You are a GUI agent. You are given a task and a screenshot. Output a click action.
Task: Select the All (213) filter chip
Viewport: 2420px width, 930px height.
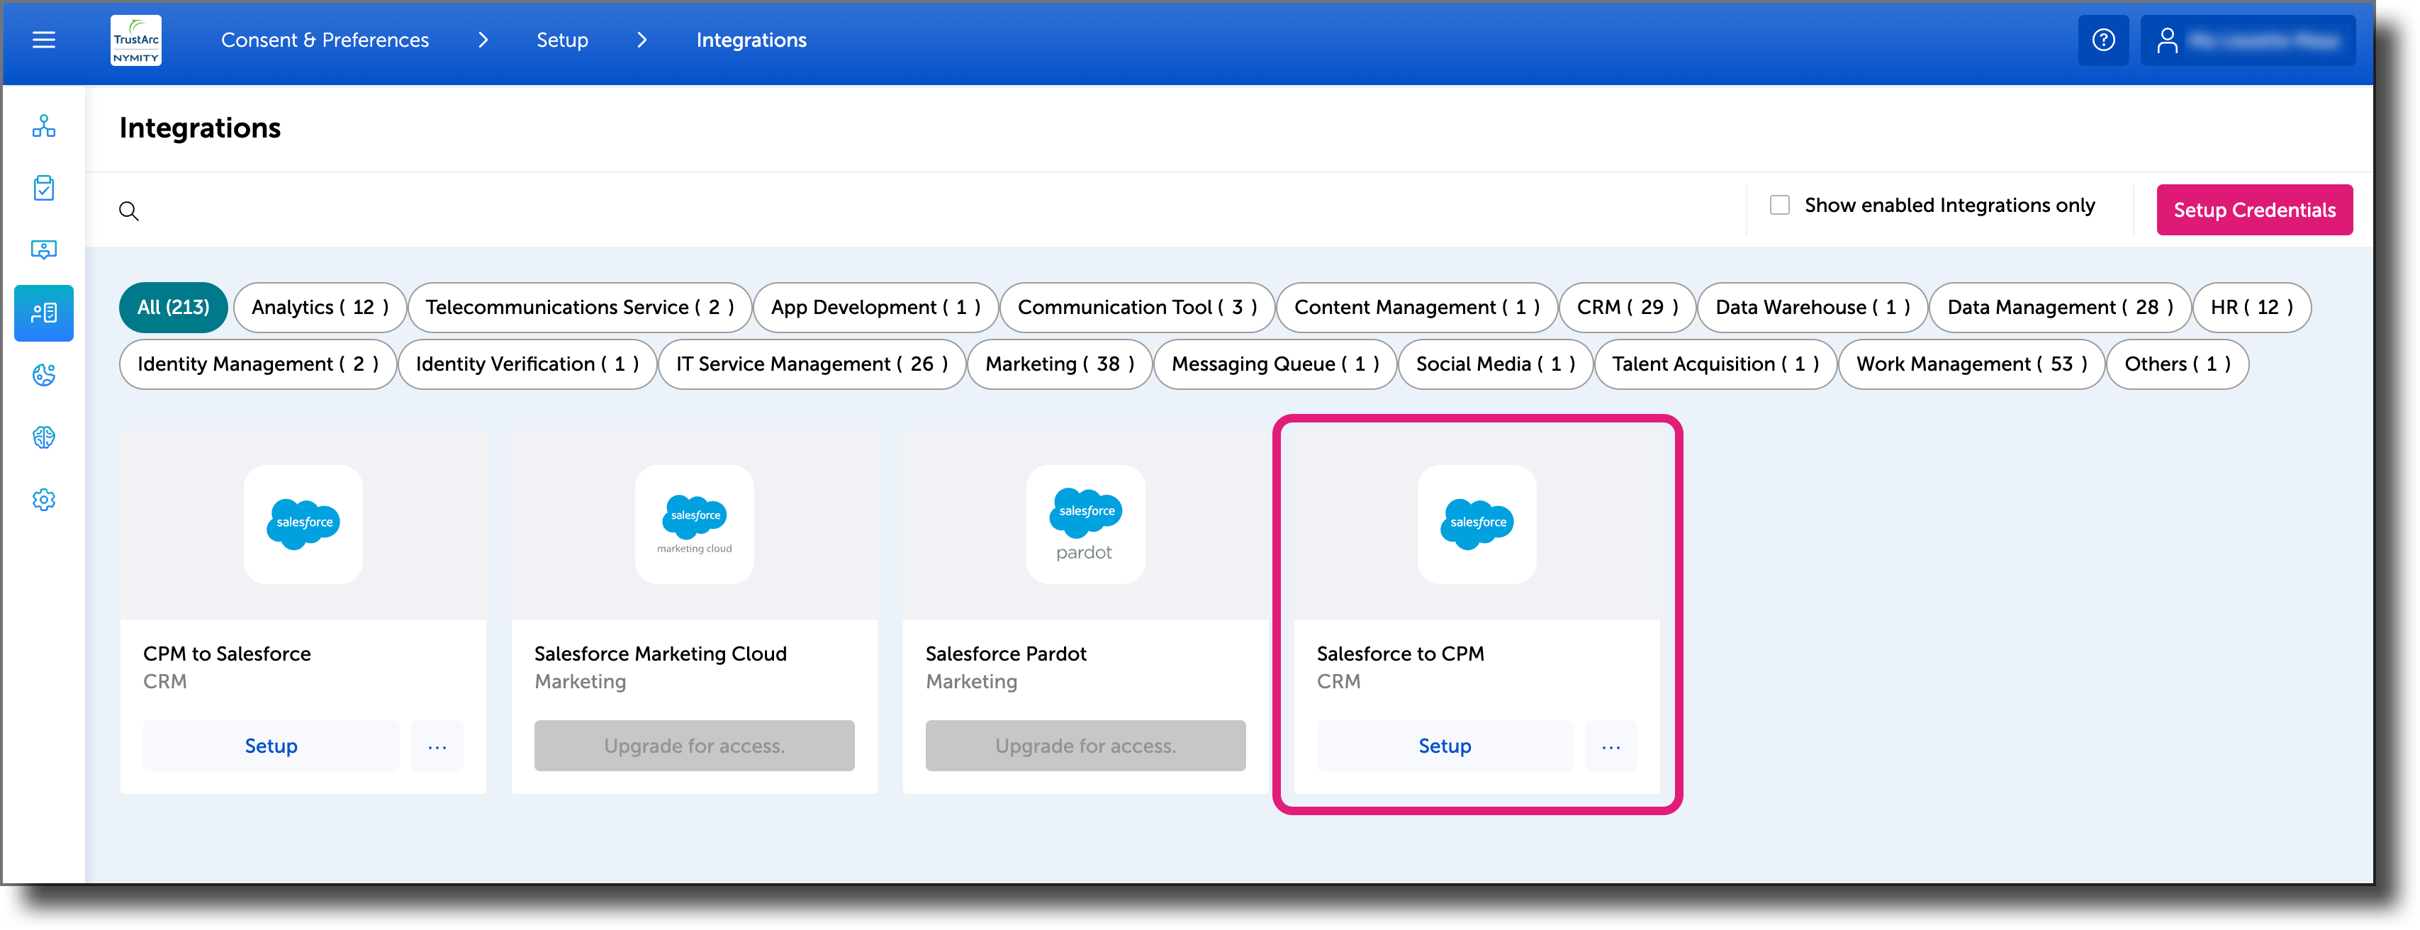pyautogui.click(x=174, y=308)
